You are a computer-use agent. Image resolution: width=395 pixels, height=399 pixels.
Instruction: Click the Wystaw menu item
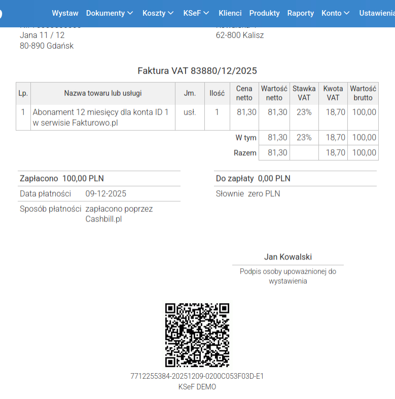65,13
